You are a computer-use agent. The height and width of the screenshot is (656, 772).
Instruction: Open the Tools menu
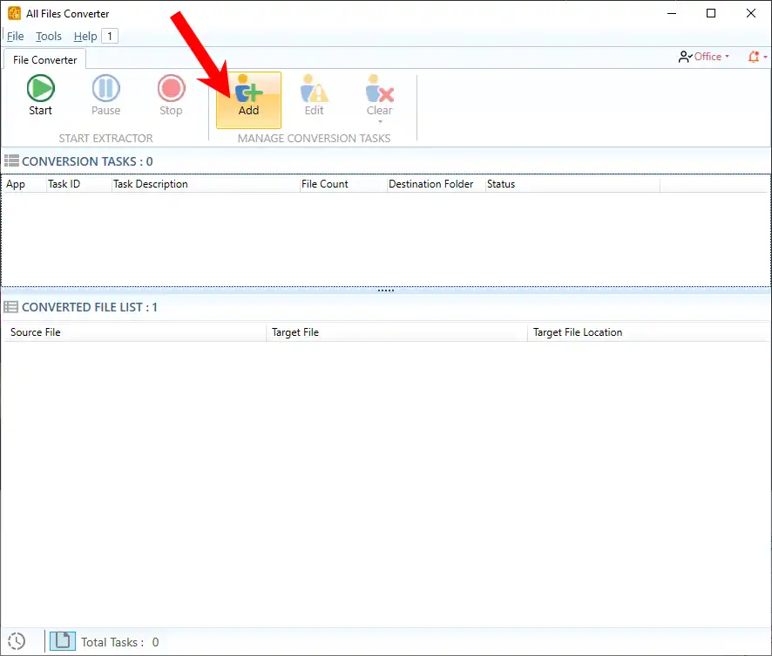pyautogui.click(x=48, y=36)
